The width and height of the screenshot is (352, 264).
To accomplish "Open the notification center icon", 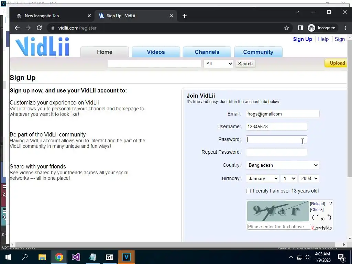I will (341, 257).
